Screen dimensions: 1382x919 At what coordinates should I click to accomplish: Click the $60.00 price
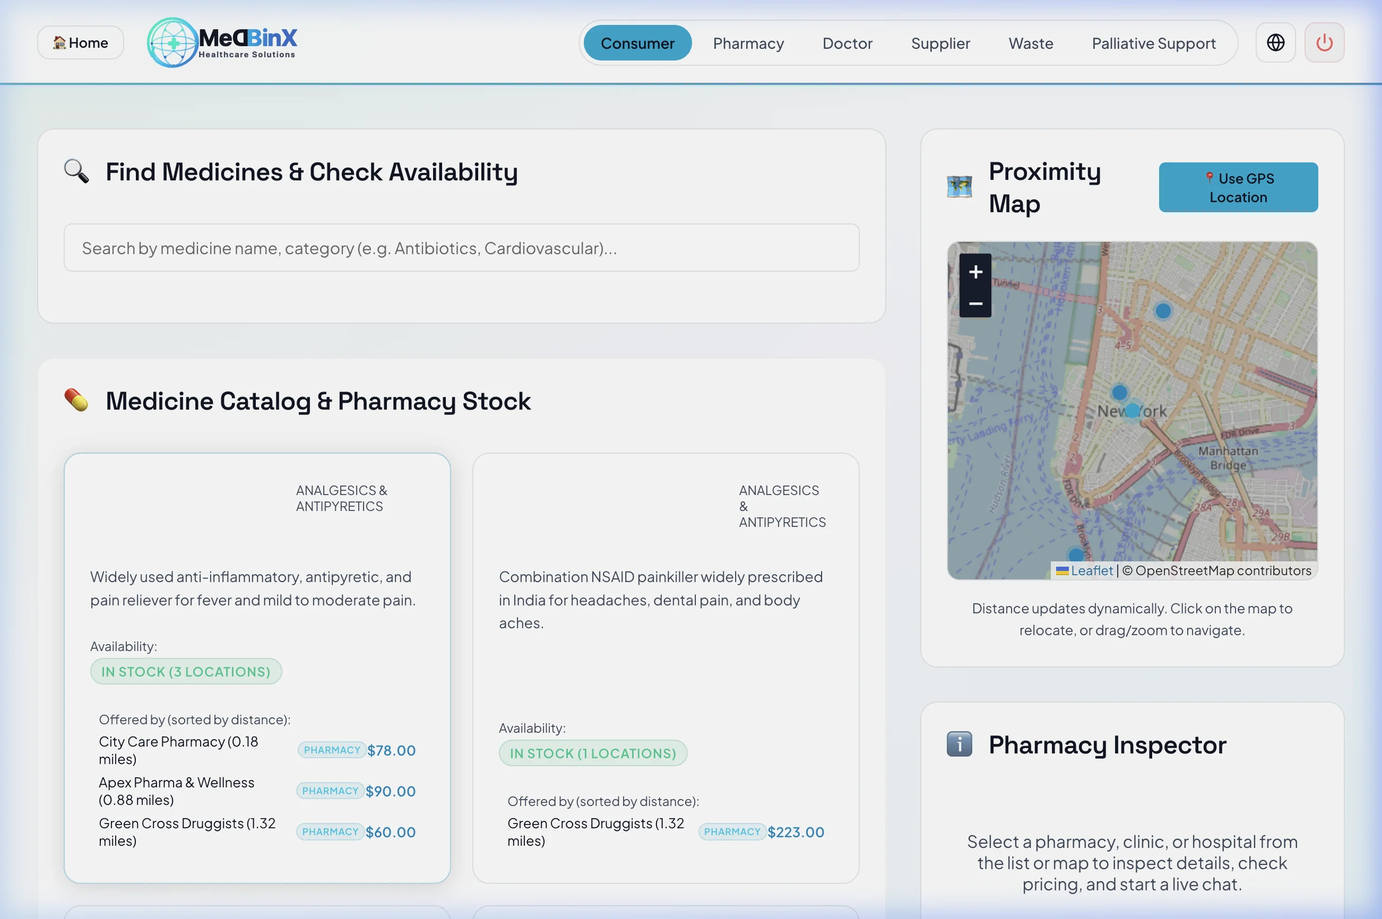(390, 831)
